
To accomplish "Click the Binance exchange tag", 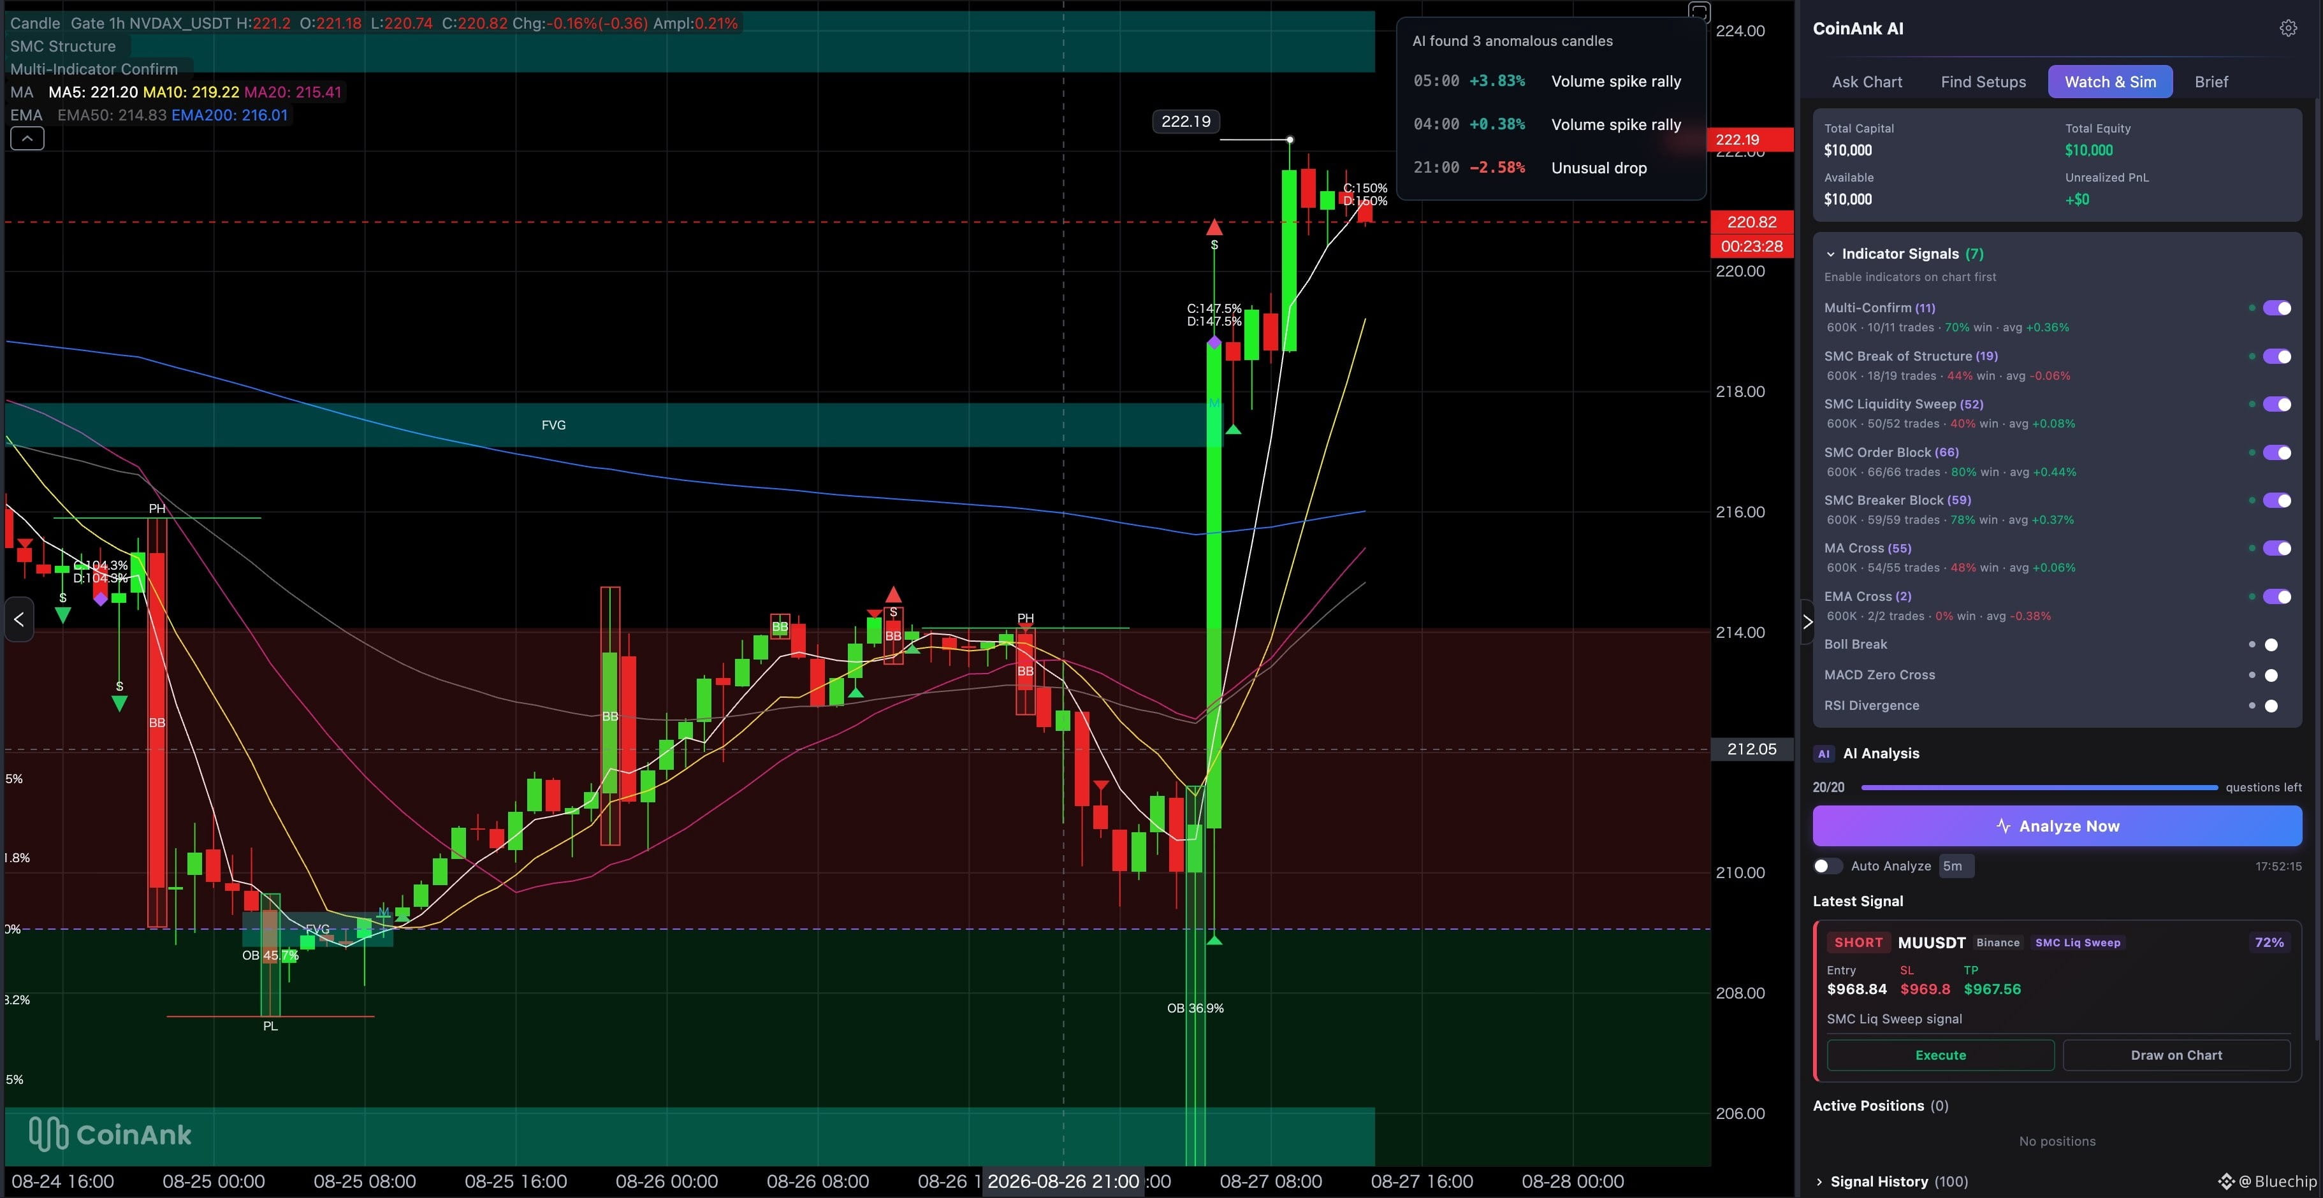I will click(x=1999, y=943).
